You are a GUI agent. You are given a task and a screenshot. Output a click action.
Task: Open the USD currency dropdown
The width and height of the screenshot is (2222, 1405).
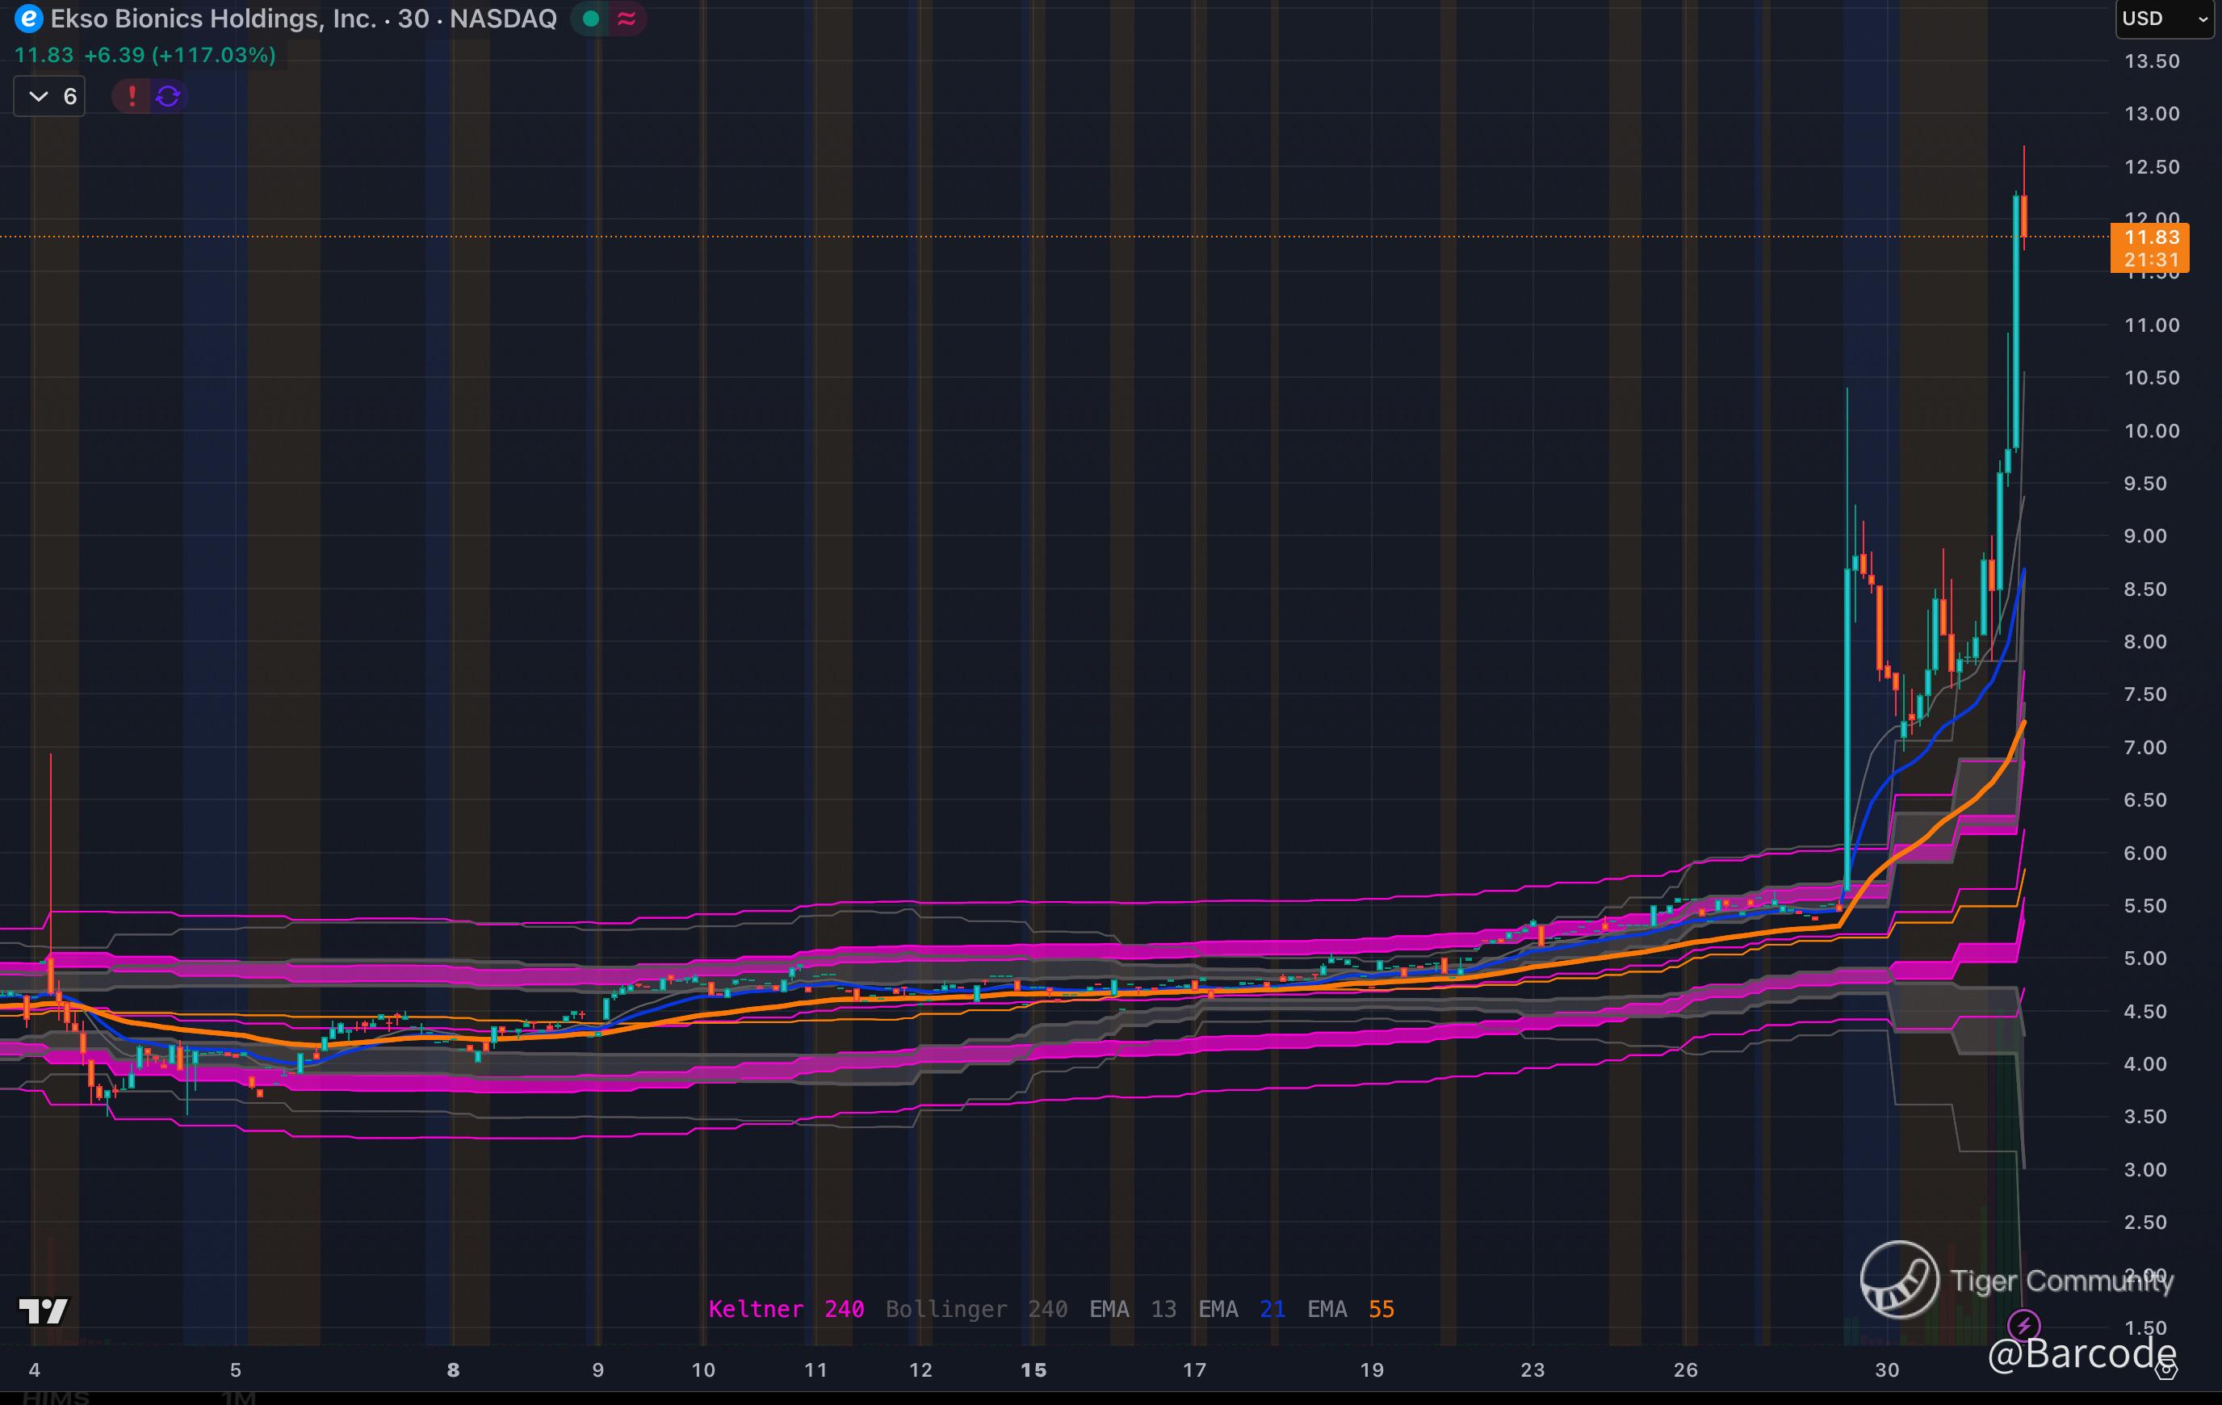(2164, 19)
